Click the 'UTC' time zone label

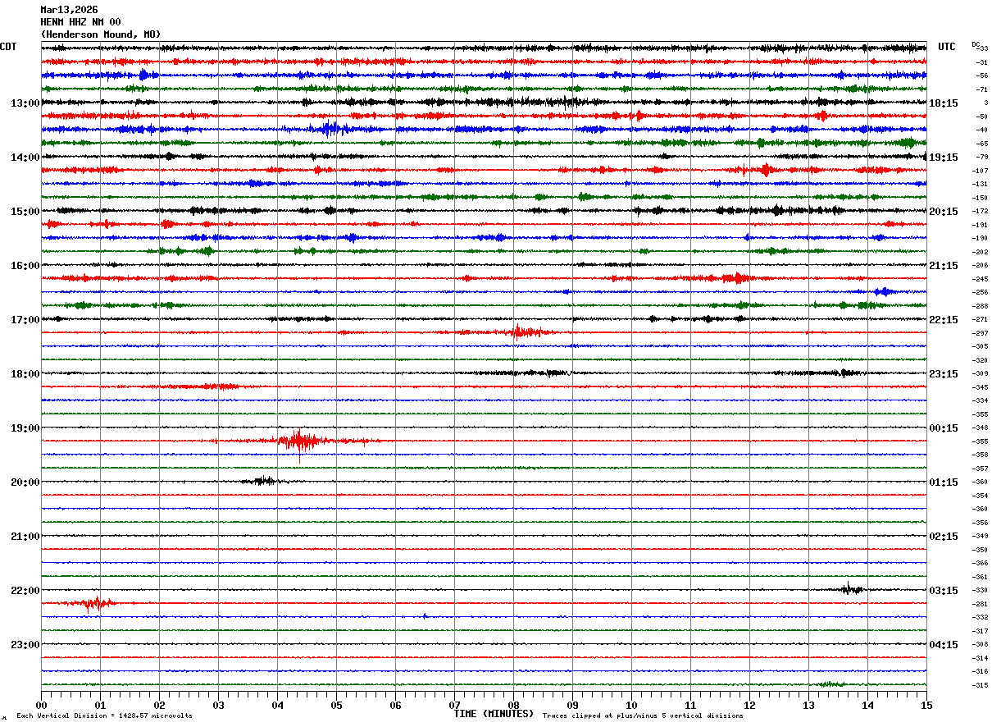click(947, 47)
